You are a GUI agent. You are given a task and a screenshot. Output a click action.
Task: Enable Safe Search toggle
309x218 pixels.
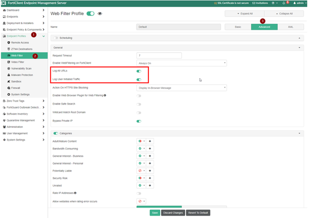click(x=139, y=104)
